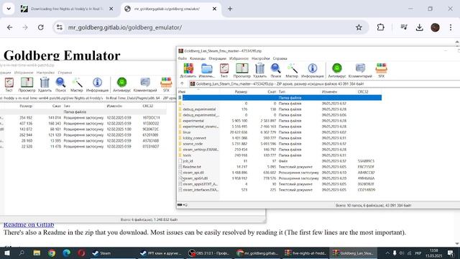The height and width of the screenshot is (259, 460).
Task: Click page scrollbar down arrow
Action: (457, 244)
